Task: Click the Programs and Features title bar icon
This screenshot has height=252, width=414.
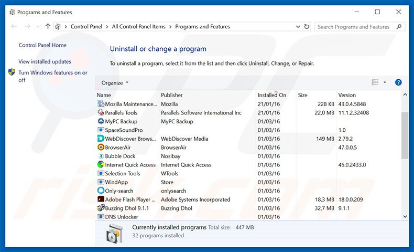Action: tap(12, 12)
